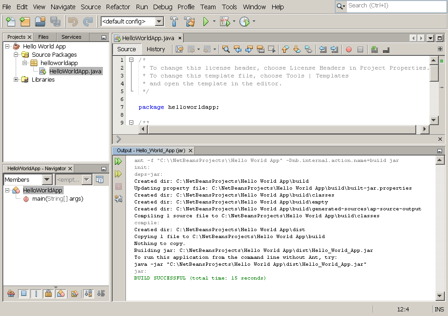Image resolution: width=448 pixels, height=316 pixels.
Task: Re-run the Ant build from the Output panel
Action: pyautogui.click(x=119, y=161)
